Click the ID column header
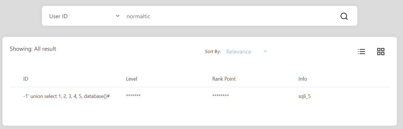The image size is (403, 129). (26, 79)
